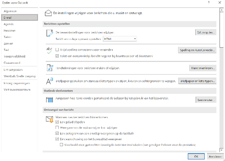
Task: Toggle 'Een waarschuwing op het bureaublad weergeven'
Action: click(57, 139)
